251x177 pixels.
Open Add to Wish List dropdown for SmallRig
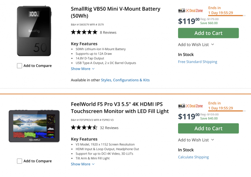196,44
